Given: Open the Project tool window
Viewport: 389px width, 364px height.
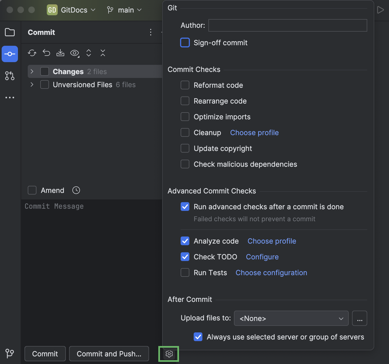Looking at the screenshot, I should [x=10, y=32].
